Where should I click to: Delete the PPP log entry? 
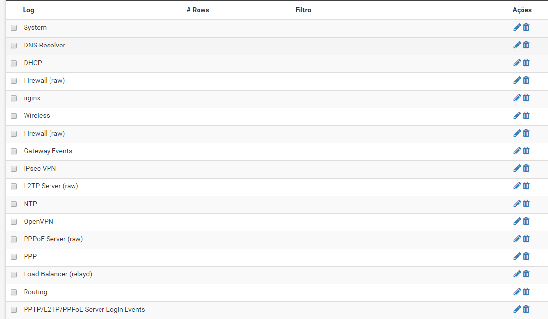click(x=526, y=256)
